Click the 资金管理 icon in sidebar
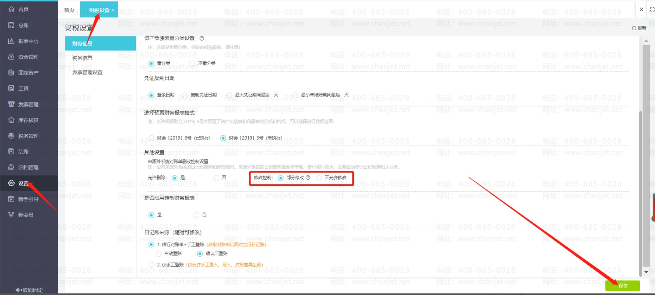 pos(11,57)
